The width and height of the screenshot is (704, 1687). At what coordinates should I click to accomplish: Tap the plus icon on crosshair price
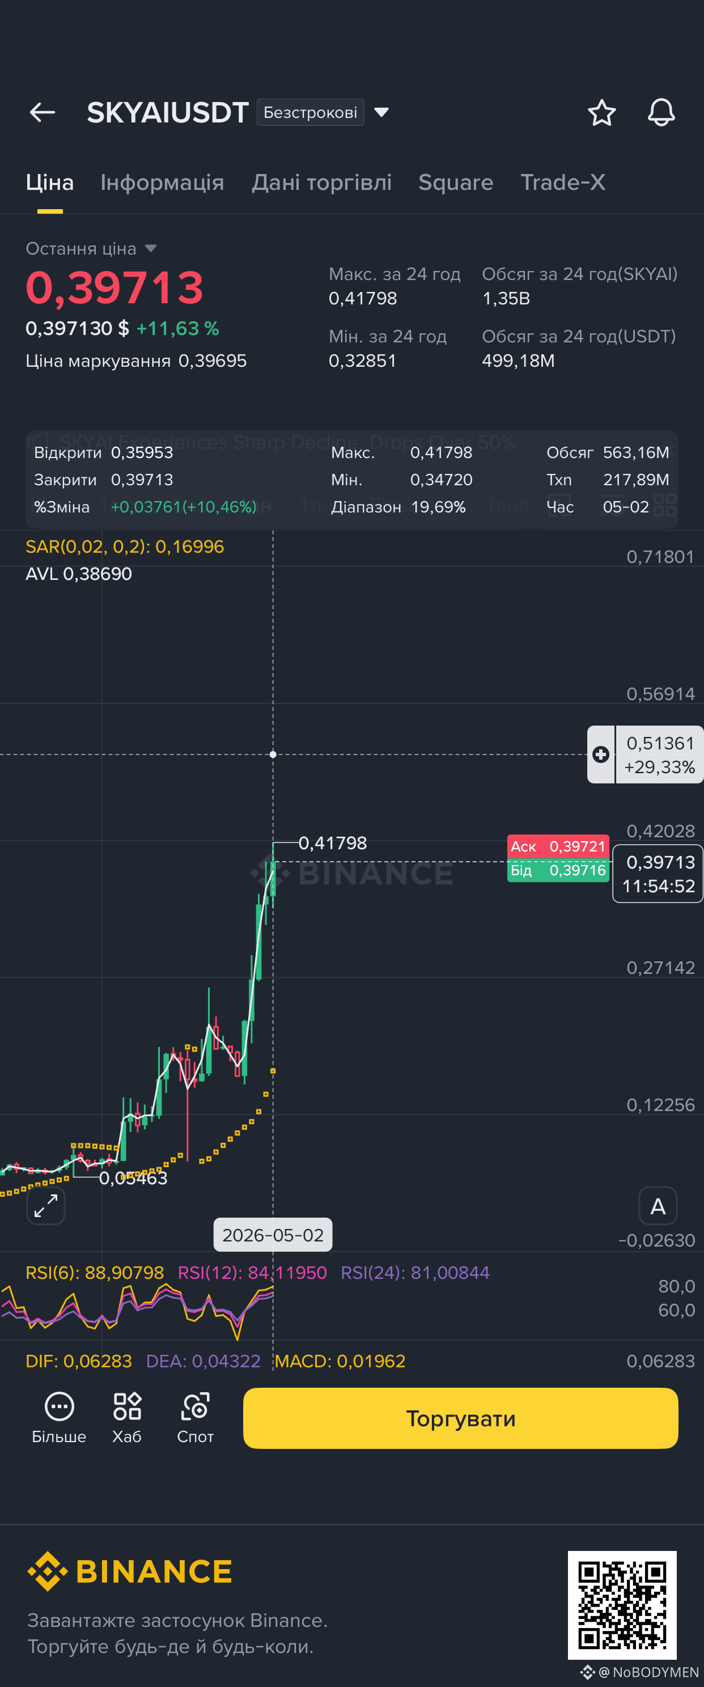[600, 755]
